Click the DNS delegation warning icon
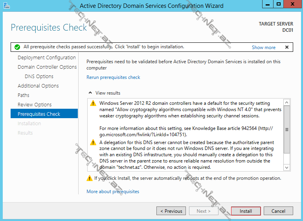 tap(93, 142)
